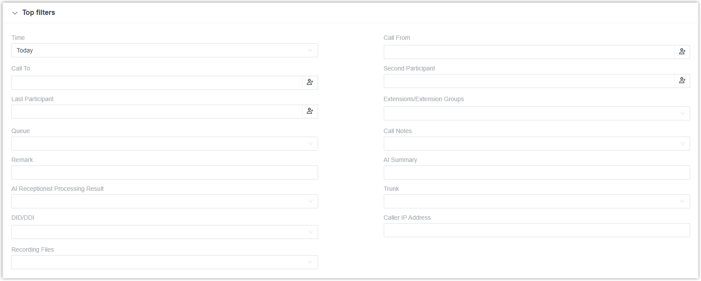Click the Caller IP Address label
This screenshot has width=701, height=281.
point(407,218)
